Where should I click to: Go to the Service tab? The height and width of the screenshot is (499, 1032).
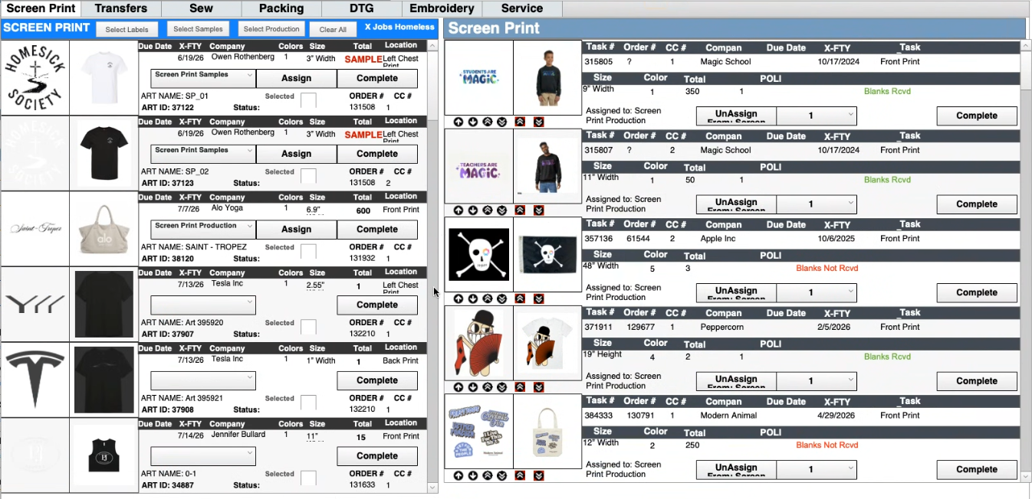click(x=522, y=8)
